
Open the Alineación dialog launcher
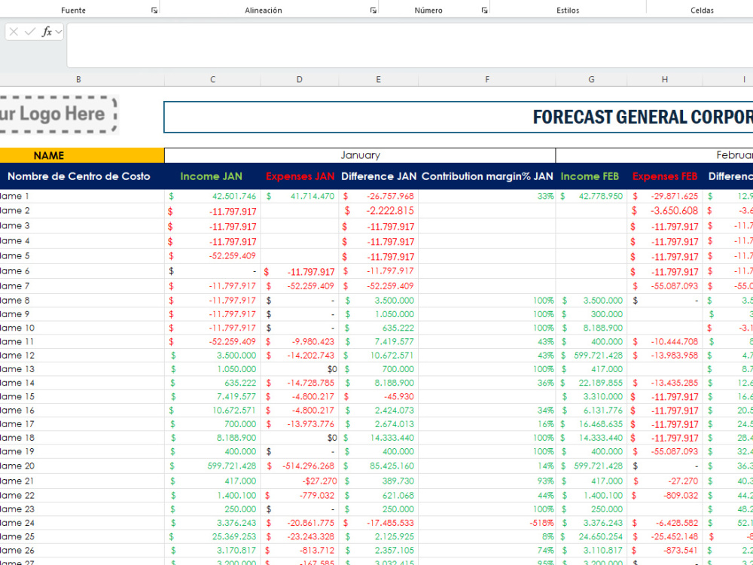click(373, 10)
